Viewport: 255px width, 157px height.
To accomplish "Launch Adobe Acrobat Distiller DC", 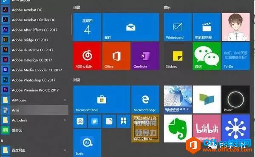I will tap(34, 20).
